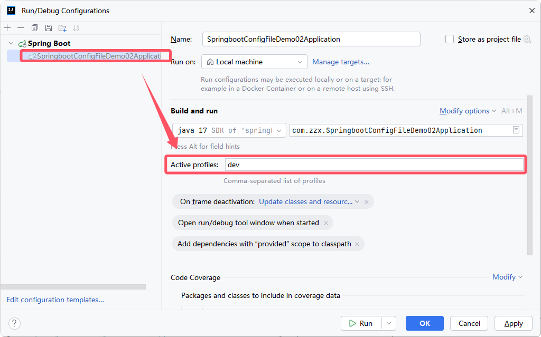This screenshot has width=541, height=337.
Task: Remove the selected configuration
Action: [x=21, y=28]
